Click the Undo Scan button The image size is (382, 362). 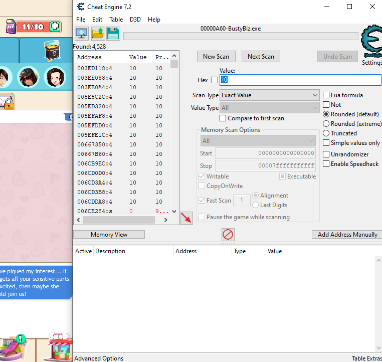pyautogui.click(x=337, y=57)
